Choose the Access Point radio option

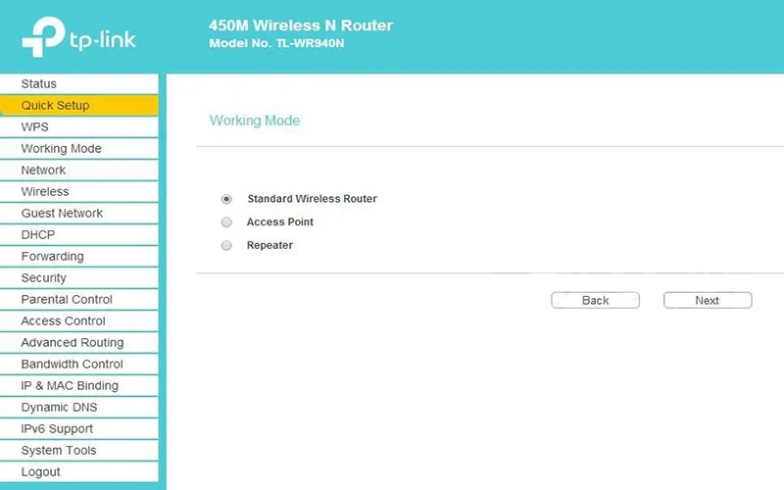pyautogui.click(x=226, y=222)
